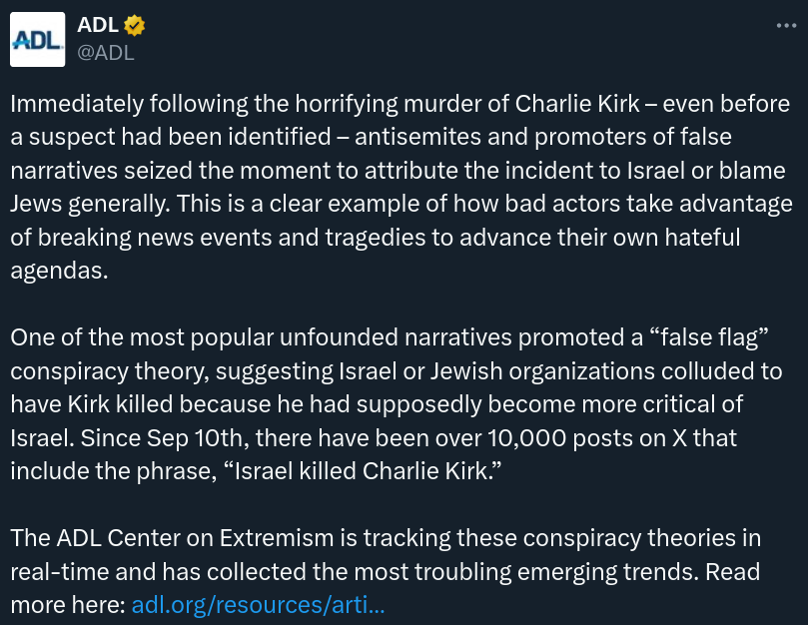Click the @ADL handle
The width and height of the screenshot is (808, 625).
[105, 53]
